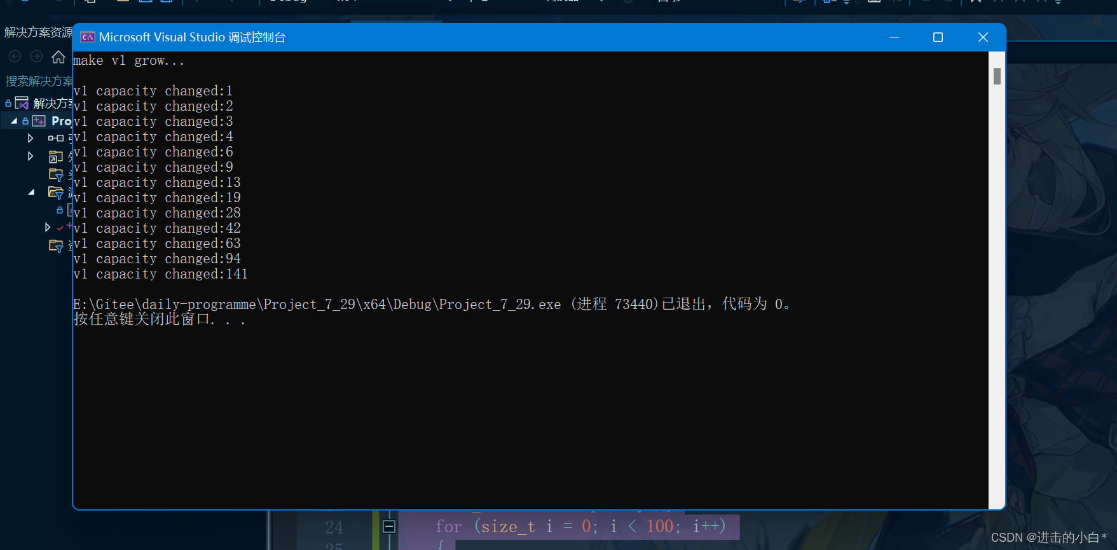
Task: Collapse the opened filter folder node
Action: pos(31,192)
